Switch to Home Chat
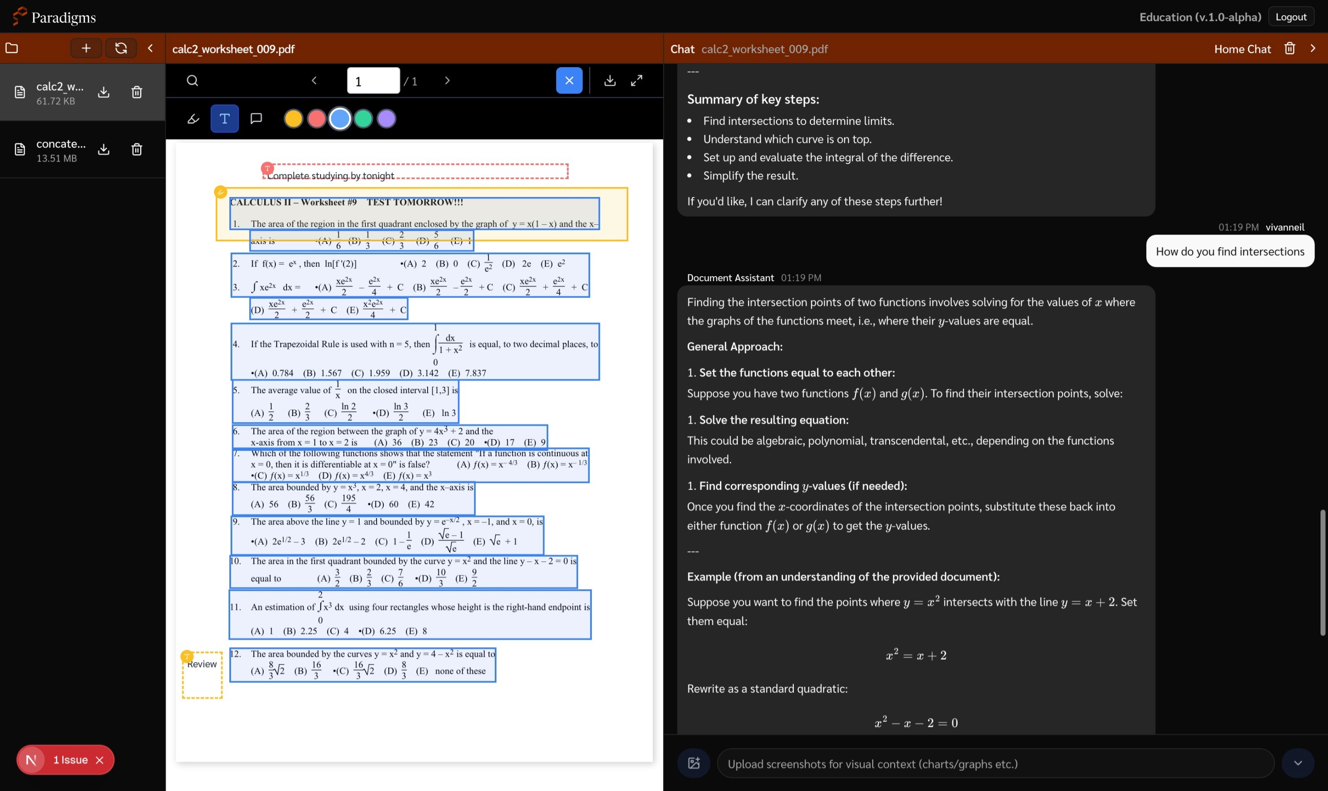Screen dimensions: 1328x791 tap(1242, 49)
